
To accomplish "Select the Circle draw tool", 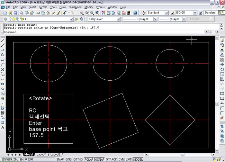I will (x=3, y=69).
